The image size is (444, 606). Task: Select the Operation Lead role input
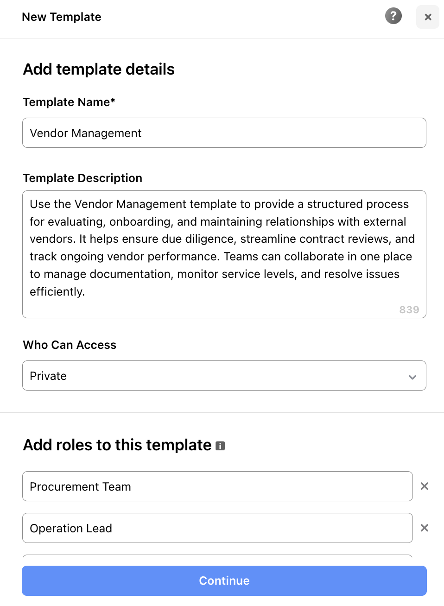[217, 528]
